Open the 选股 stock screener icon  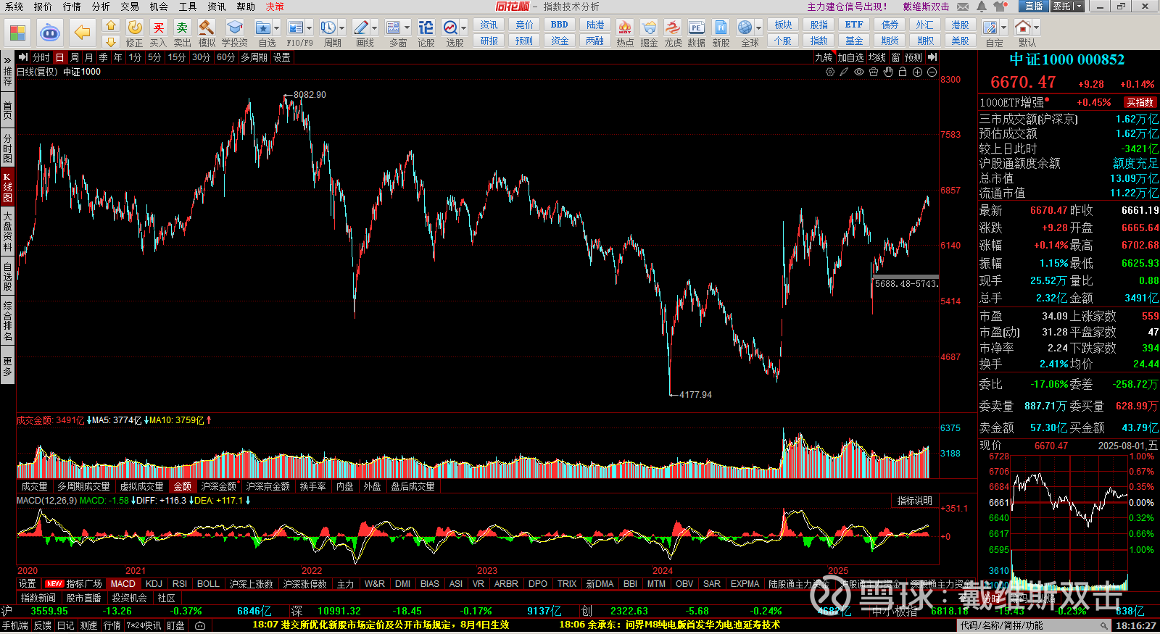[x=450, y=28]
